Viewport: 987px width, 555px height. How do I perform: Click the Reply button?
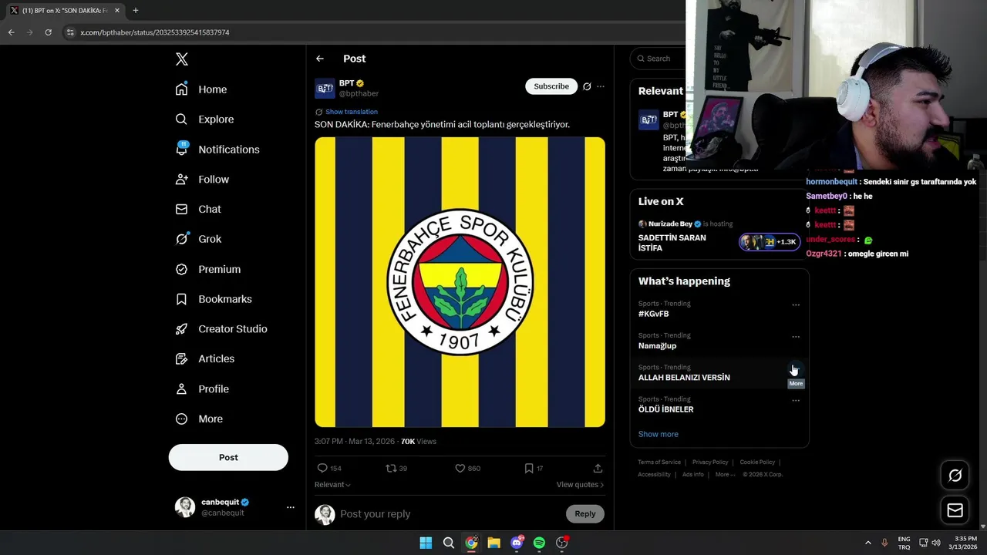585,514
